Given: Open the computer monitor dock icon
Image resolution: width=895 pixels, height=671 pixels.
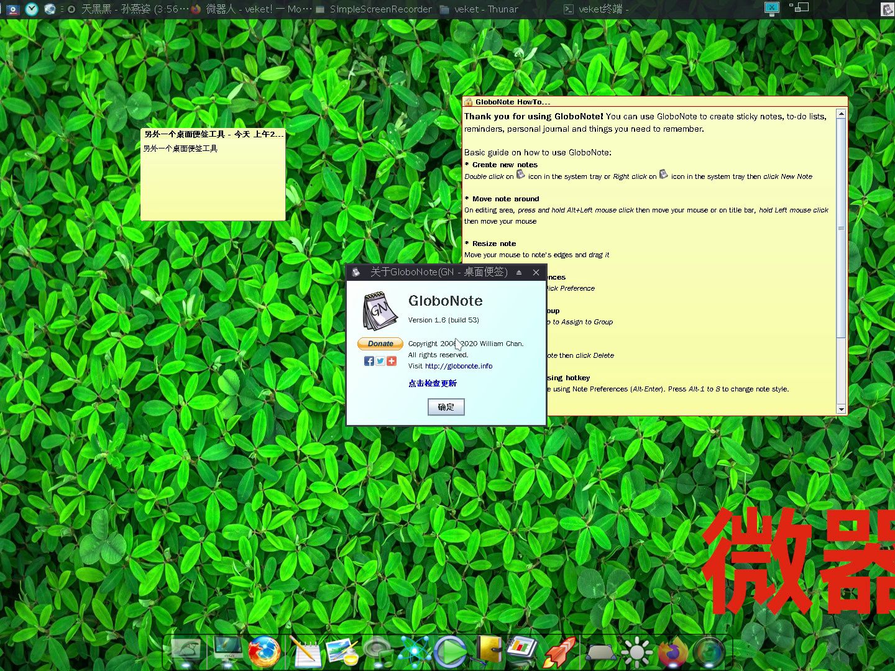Looking at the screenshot, I should pyautogui.click(x=228, y=652).
